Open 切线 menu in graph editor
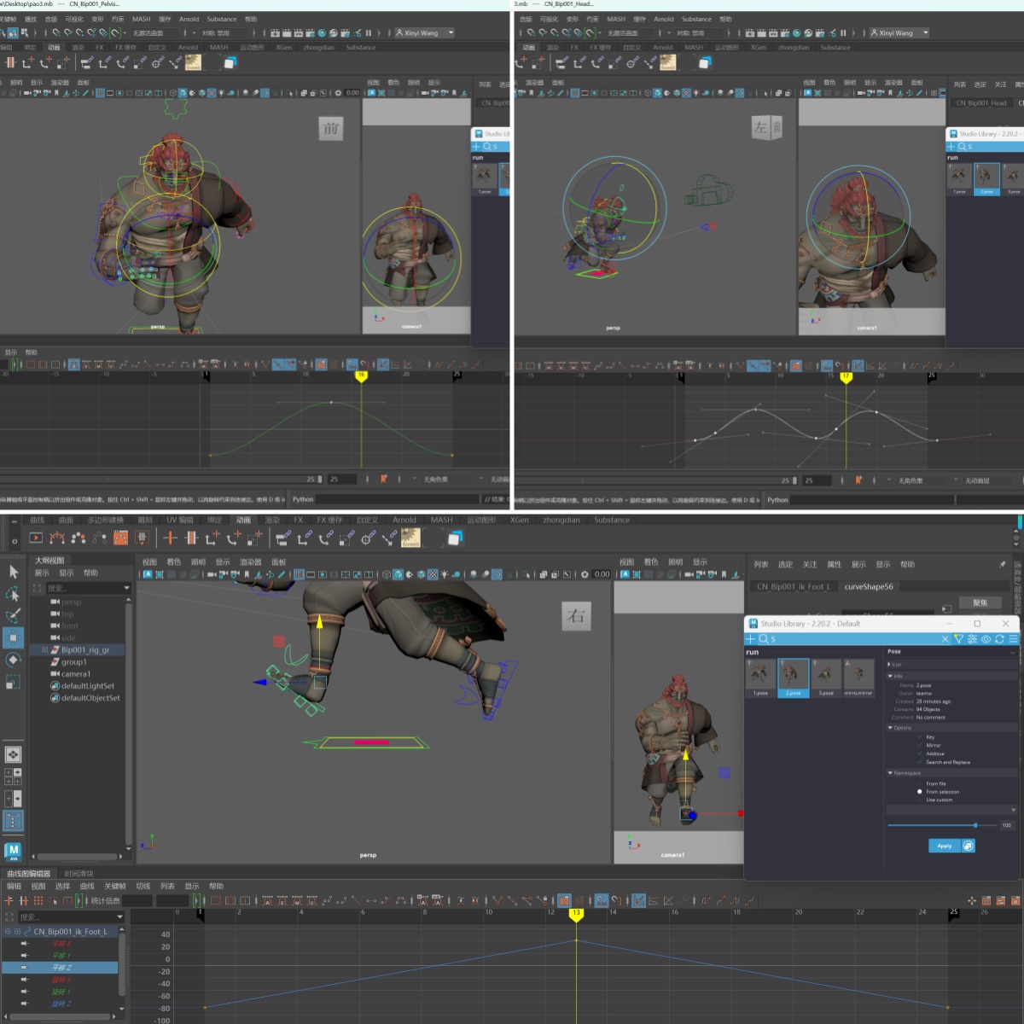The height and width of the screenshot is (1024, 1024). [143, 886]
